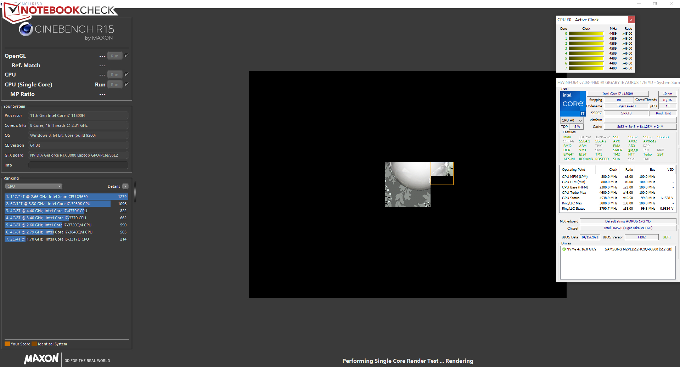Click the Details arrow icon in Ranking
The width and height of the screenshot is (680, 367).
tap(125, 186)
